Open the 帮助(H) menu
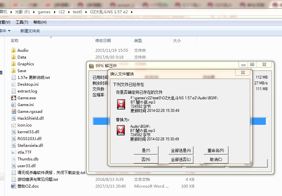Viewport: 282px width, 196px height. click(40, 22)
